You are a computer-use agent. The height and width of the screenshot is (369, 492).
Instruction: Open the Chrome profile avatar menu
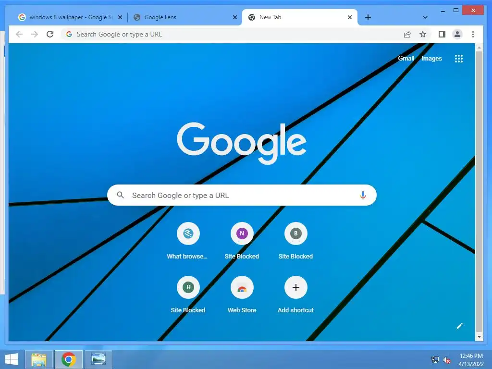pos(457,34)
